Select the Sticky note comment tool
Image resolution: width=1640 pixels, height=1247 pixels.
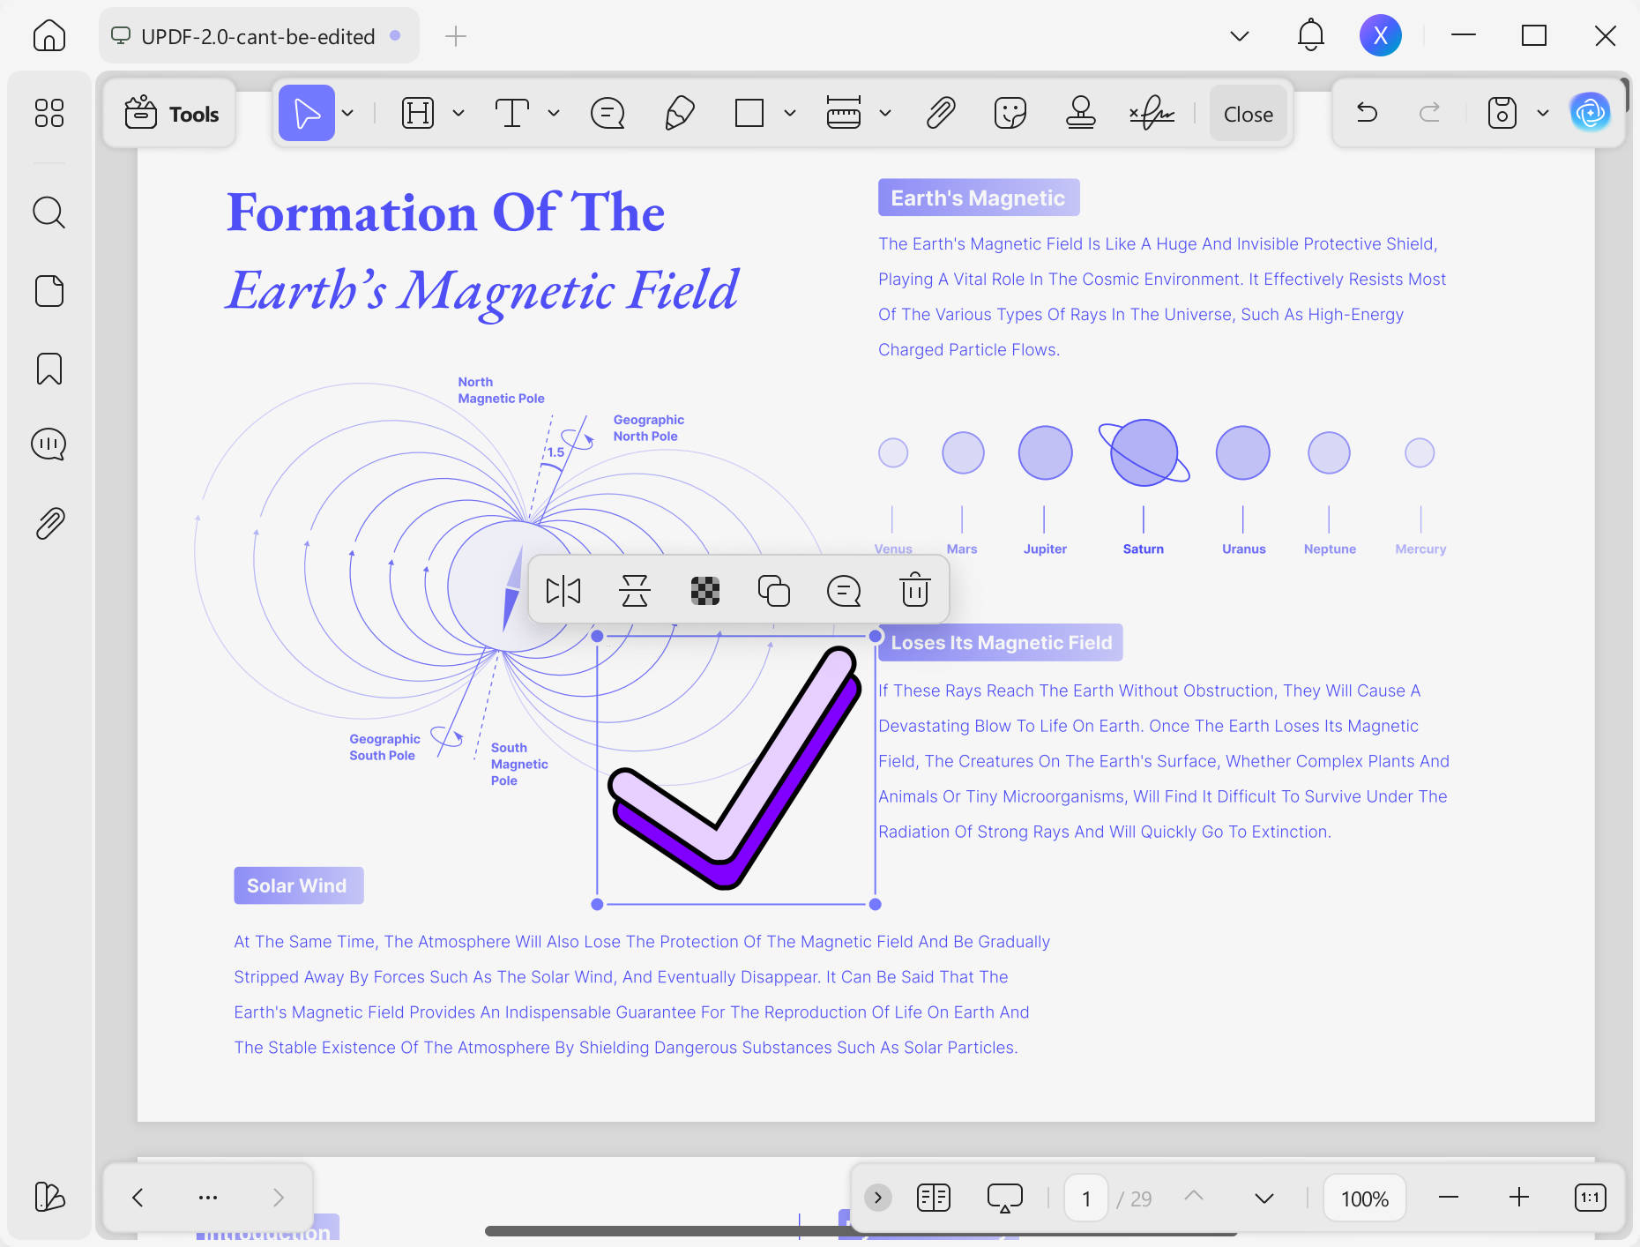[x=608, y=113]
